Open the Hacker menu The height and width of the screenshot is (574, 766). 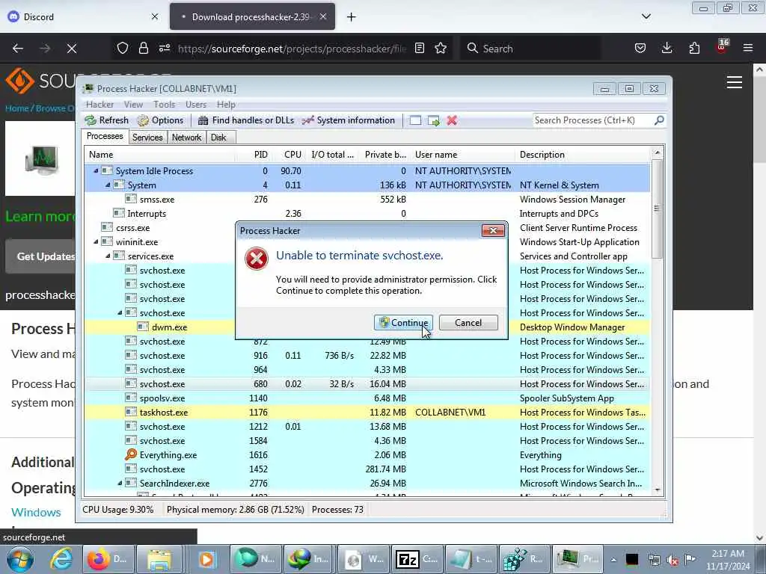tap(99, 105)
